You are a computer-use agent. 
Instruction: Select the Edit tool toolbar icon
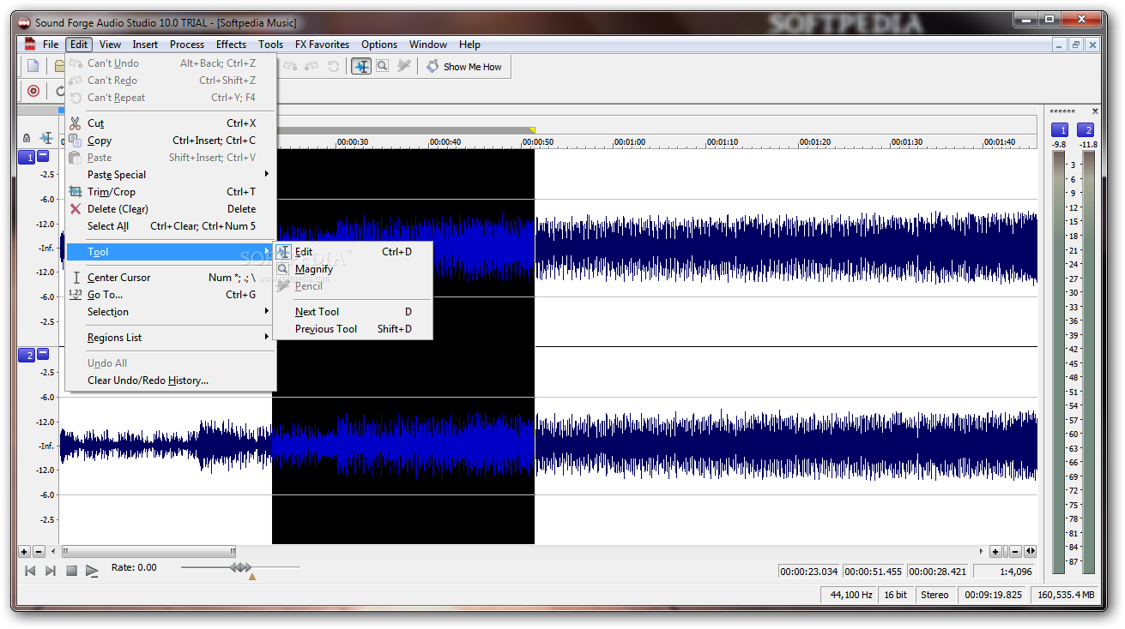click(x=361, y=66)
